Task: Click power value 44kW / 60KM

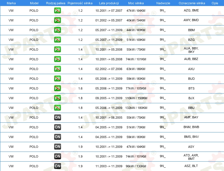Action: [x=136, y=30]
